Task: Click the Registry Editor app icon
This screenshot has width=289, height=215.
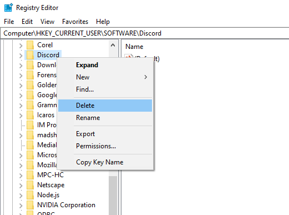Action: coord(8,8)
